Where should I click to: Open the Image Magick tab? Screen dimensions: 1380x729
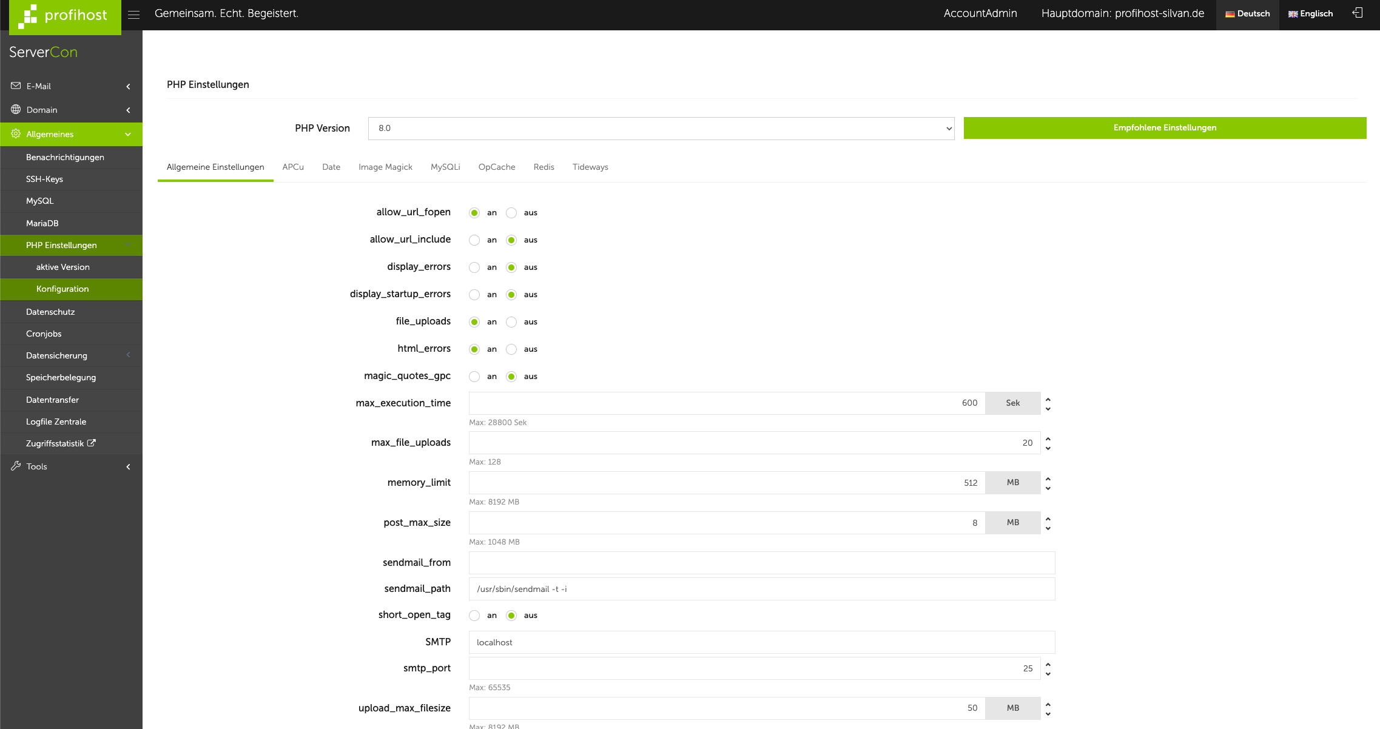[x=385, y=167]
